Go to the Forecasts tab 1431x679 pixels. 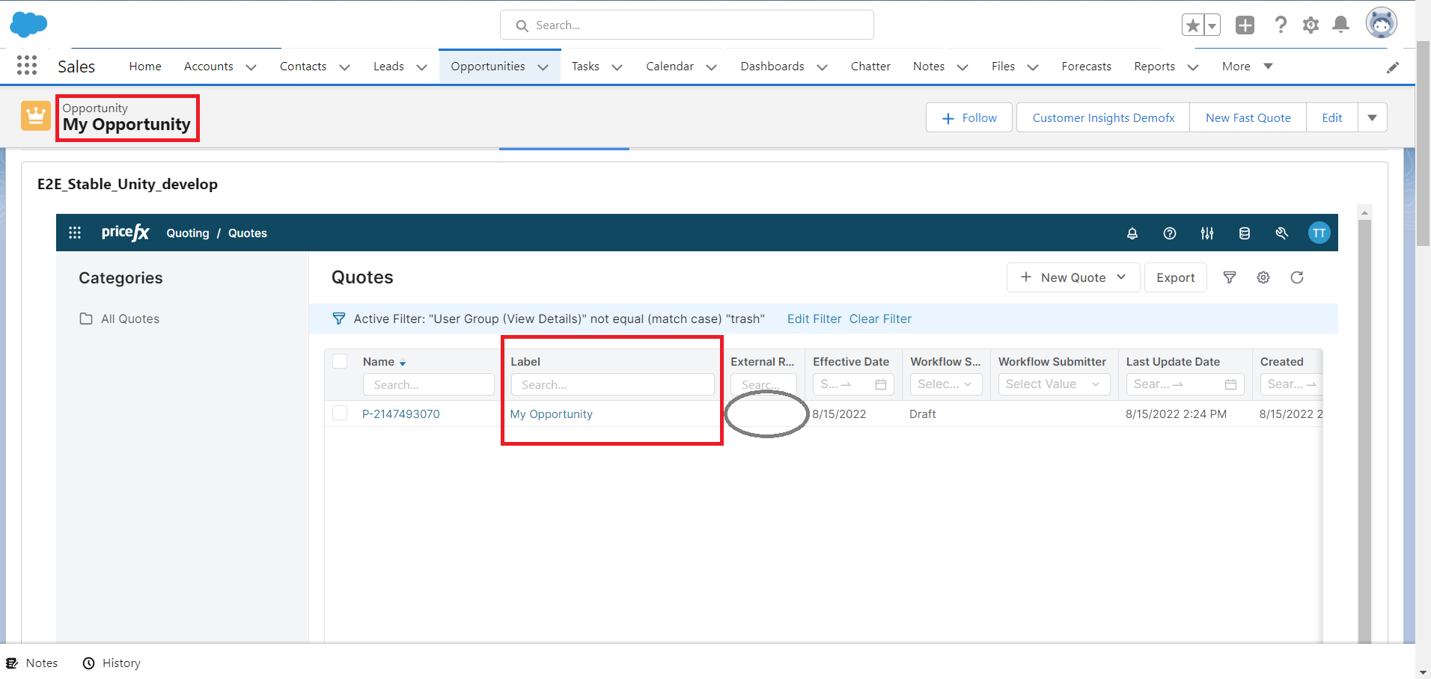coord(1086,67)
